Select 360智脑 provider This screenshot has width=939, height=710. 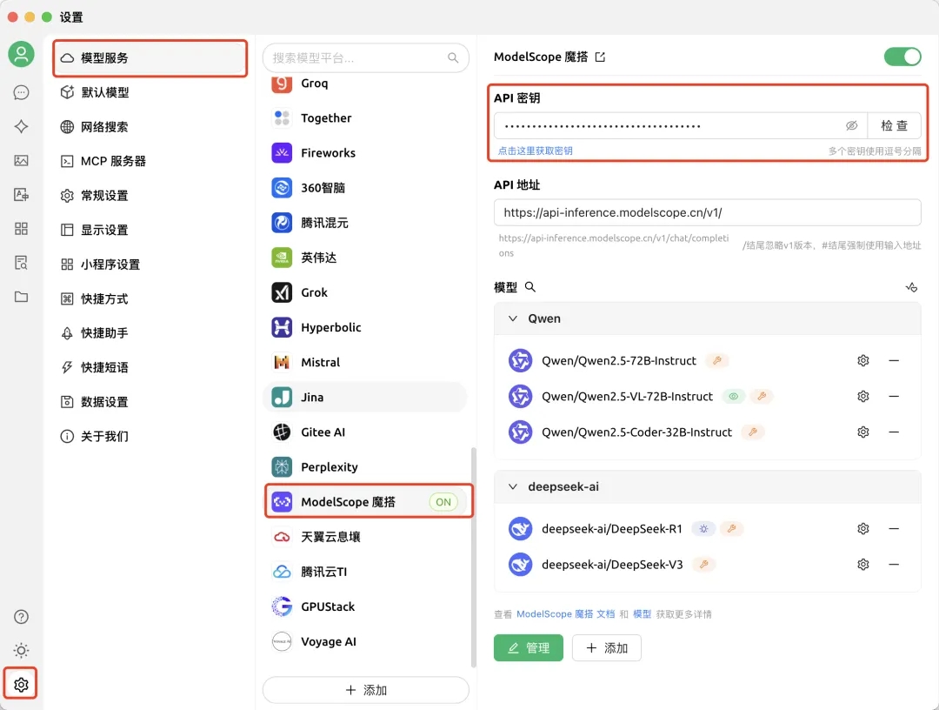365,188
